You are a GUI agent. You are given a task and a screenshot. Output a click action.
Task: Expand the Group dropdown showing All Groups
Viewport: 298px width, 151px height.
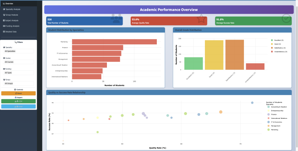coord(18,83)
